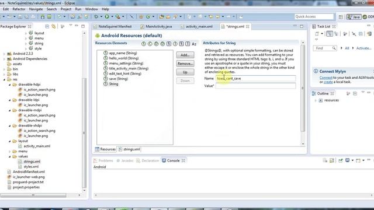Viewport: 374px width, 210px height.
Task: Click the Debug bug icon in toolbar
Action: click(x=96, y=16)
